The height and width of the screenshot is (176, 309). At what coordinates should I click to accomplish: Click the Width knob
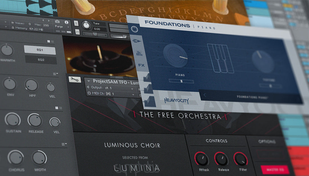(39, 158)
